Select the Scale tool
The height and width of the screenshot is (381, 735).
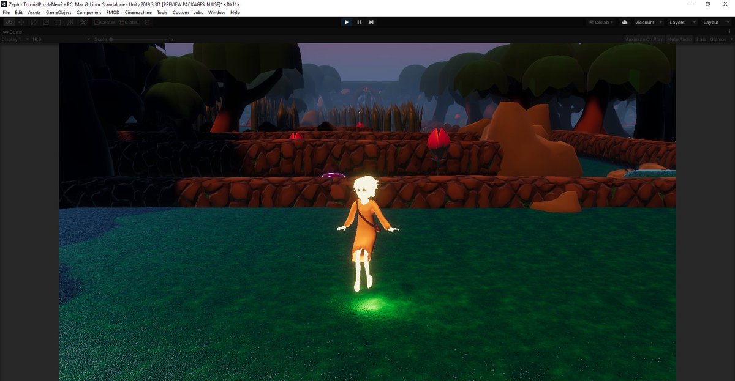point(45,22)
